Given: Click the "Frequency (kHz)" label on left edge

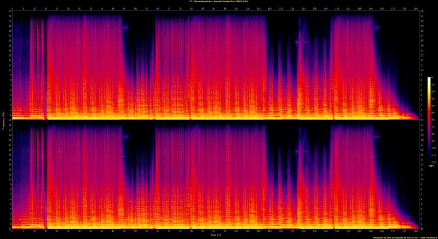Looking at the screenshot, I should tap(2, 119).
